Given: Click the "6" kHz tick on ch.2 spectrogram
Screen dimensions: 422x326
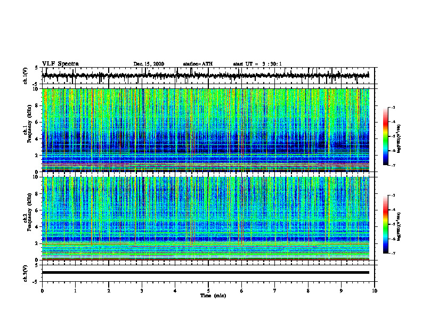Looking at the screenshot, I should point(37,210).
